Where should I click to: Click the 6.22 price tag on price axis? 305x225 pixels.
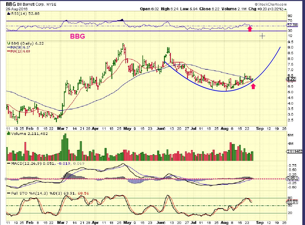click(291, 79)
